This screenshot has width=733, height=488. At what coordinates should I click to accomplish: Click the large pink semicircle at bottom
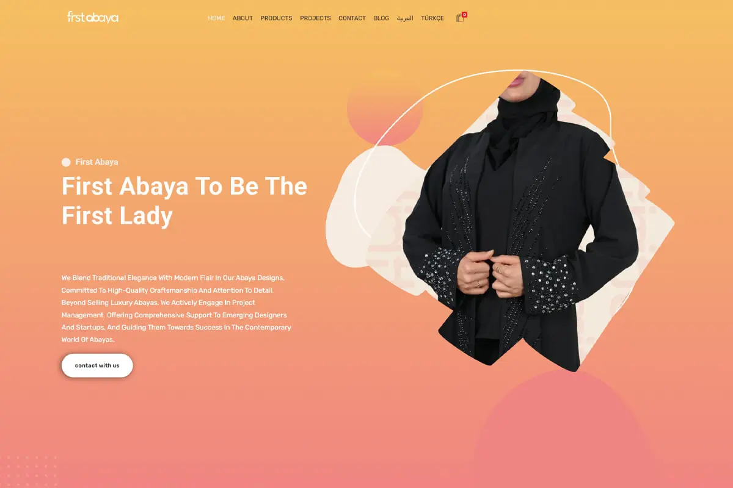(565, 427)
